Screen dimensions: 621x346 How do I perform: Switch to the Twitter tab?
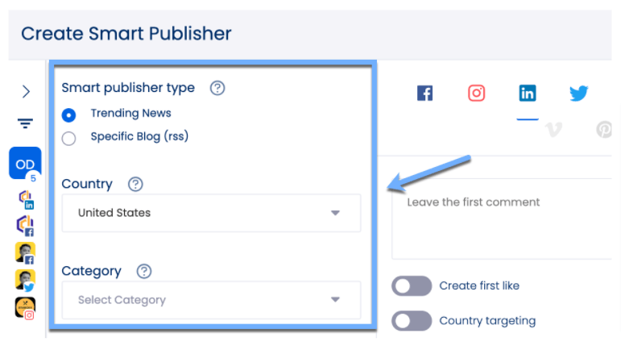coord(578,94)
